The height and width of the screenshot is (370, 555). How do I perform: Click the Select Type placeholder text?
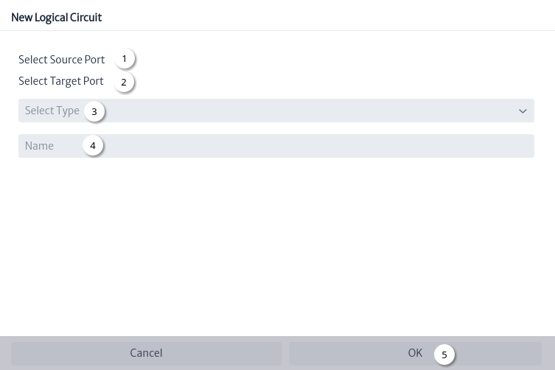(52, 111)
